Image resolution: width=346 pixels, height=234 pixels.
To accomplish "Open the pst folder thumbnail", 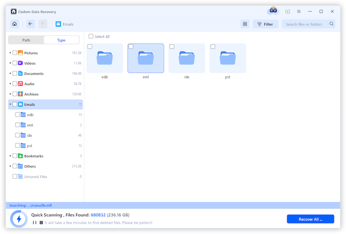I will coord(228,58).
